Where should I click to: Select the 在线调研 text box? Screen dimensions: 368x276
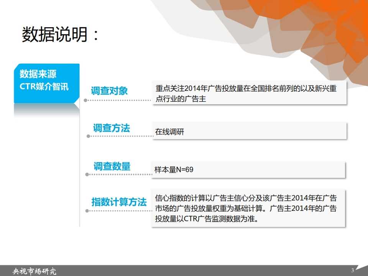[249, 132]
